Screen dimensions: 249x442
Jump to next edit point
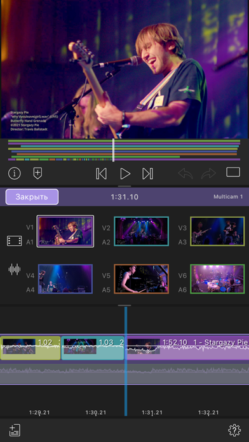pyautogui.click(x=147, y=173)
